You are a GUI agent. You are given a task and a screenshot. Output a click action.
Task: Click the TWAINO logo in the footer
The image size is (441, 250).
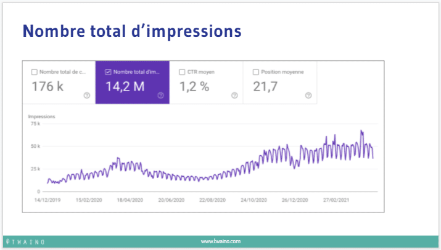(x=25, y=242)
